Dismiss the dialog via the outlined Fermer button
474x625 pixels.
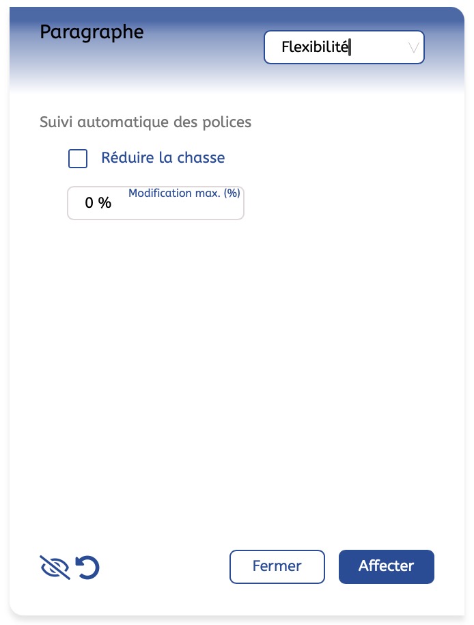[x=277, y=566]
